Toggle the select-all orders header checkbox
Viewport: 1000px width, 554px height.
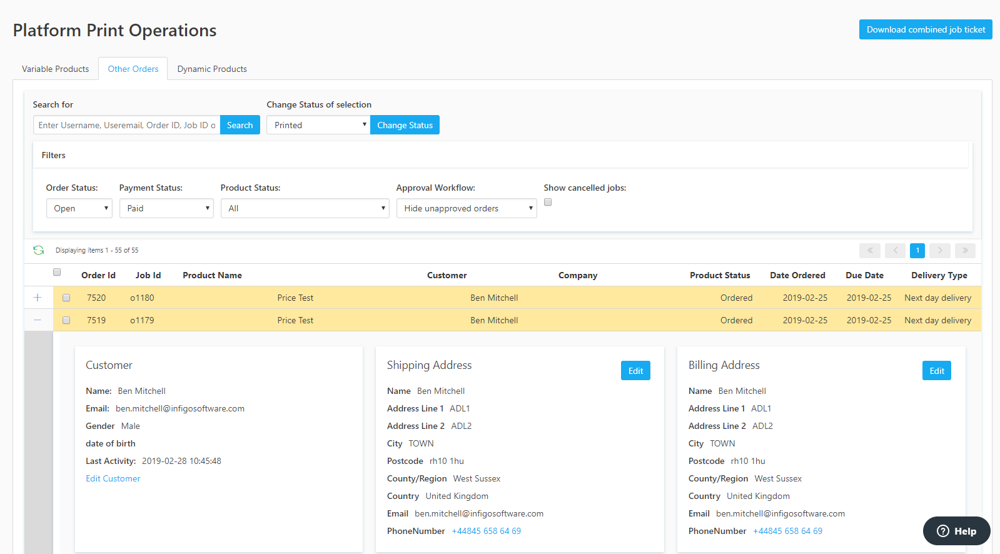pos(57,272)
